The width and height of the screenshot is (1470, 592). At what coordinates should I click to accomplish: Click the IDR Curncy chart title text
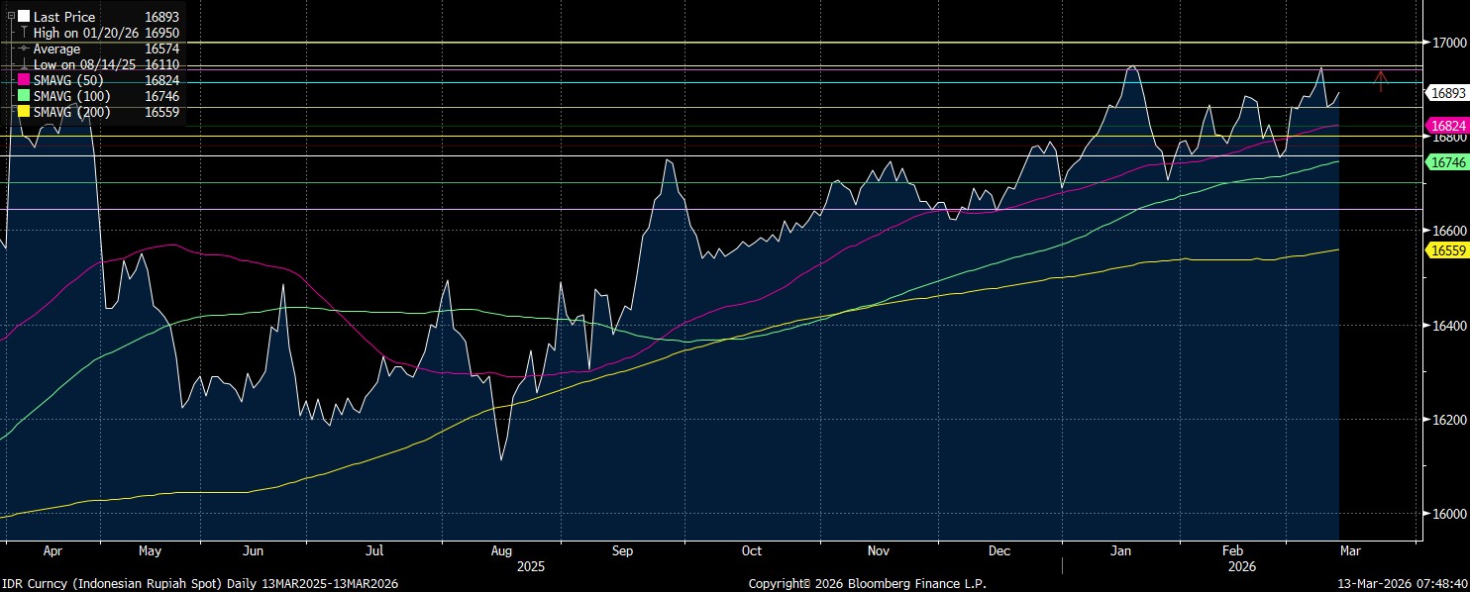point(199,583)
